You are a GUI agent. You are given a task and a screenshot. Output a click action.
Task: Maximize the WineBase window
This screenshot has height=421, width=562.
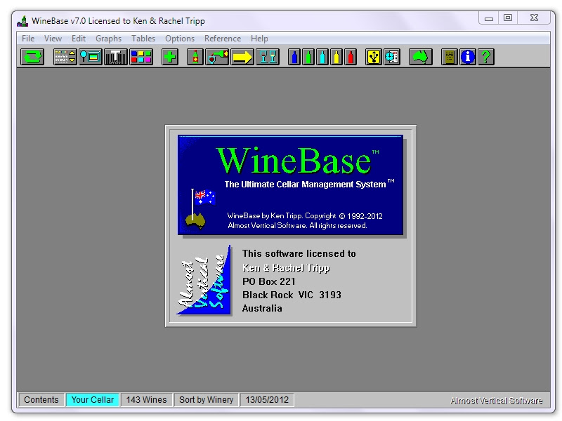click(x=508, y=18)
